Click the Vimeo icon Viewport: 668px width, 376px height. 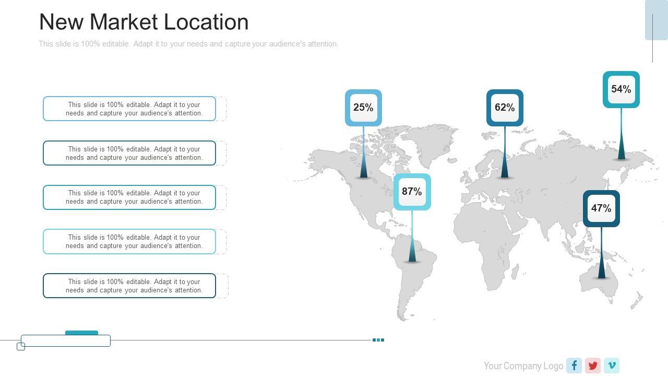[612, 366]
